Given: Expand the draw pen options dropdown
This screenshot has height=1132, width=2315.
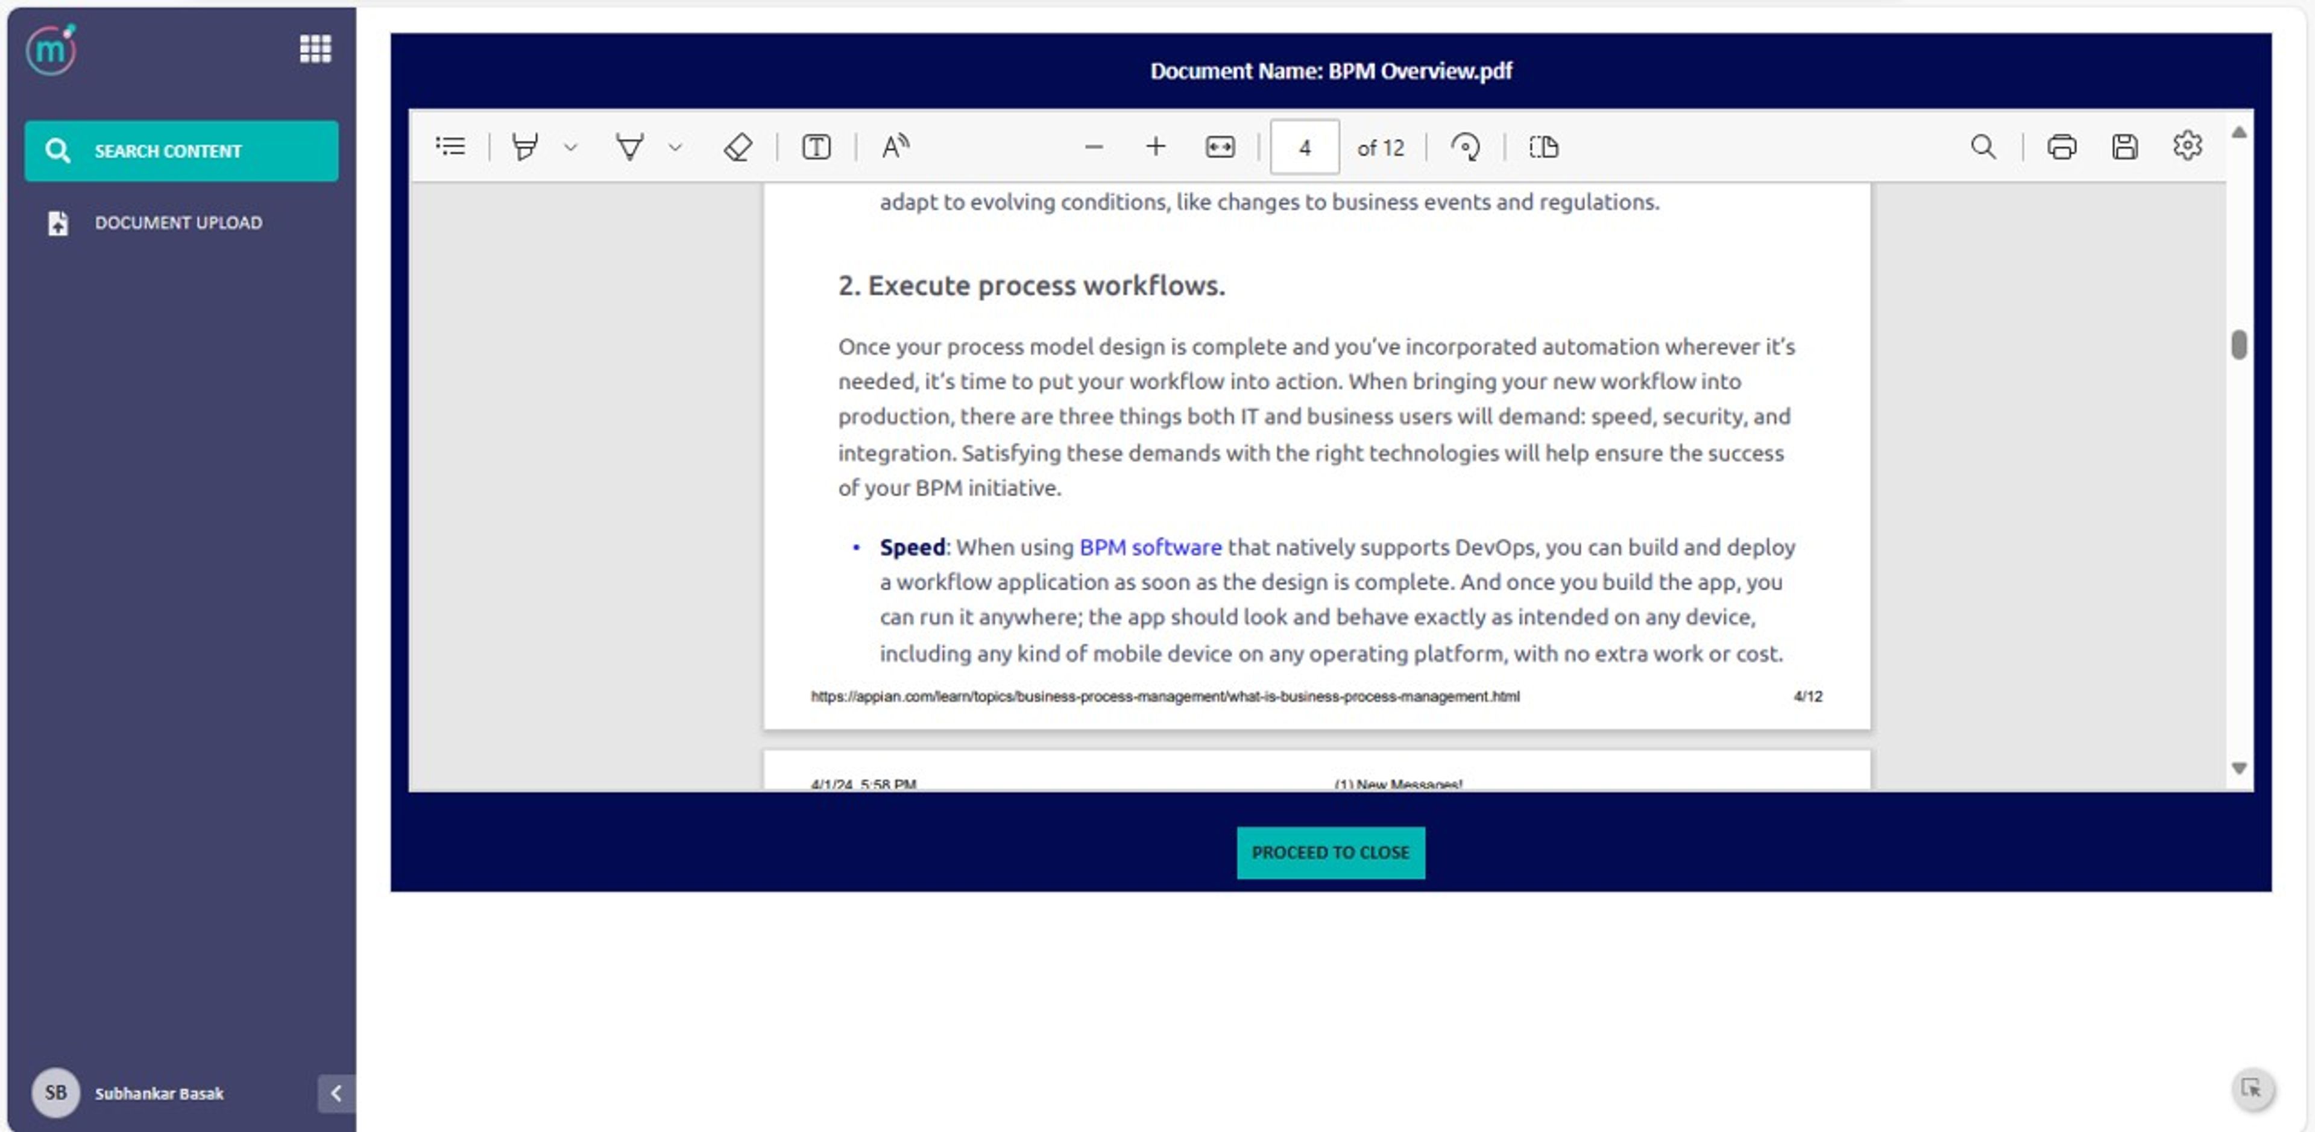Looking at the screenshot, I should (676, 147).
